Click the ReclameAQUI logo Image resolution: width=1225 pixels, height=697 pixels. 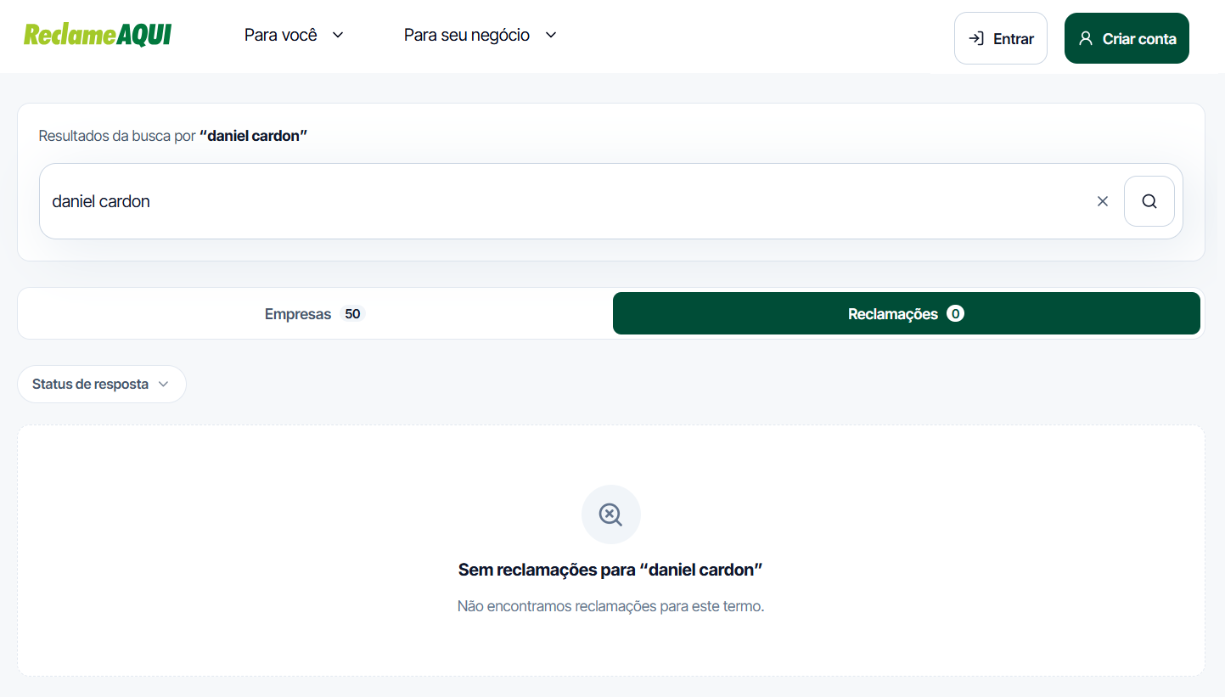click(98, 35)
